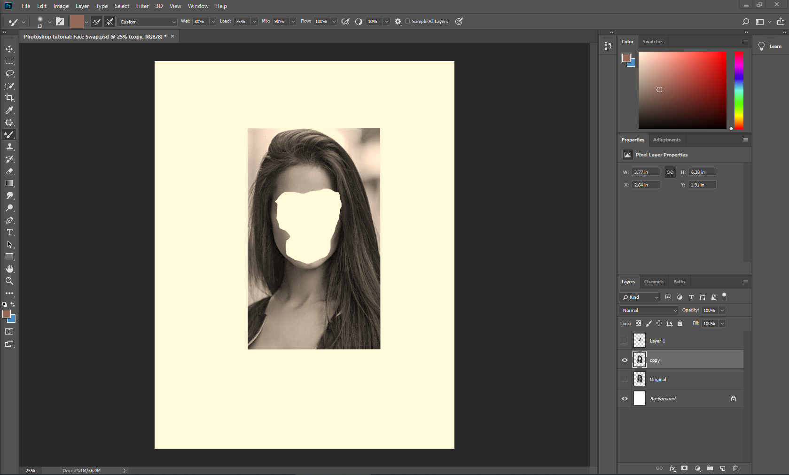Open the brush preset Custom dropdown
This screenshot has width=789, height=475.
click(x=147, y=22)
